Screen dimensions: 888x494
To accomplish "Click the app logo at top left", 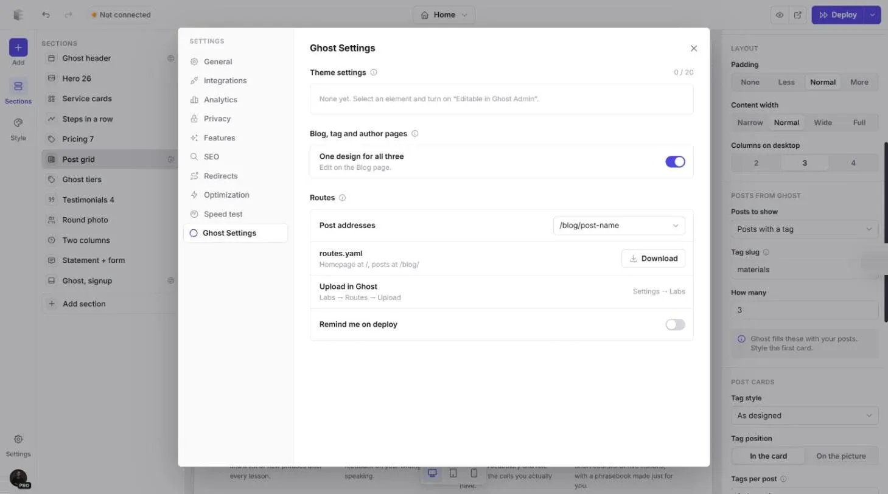I will [x=18, y=15].
